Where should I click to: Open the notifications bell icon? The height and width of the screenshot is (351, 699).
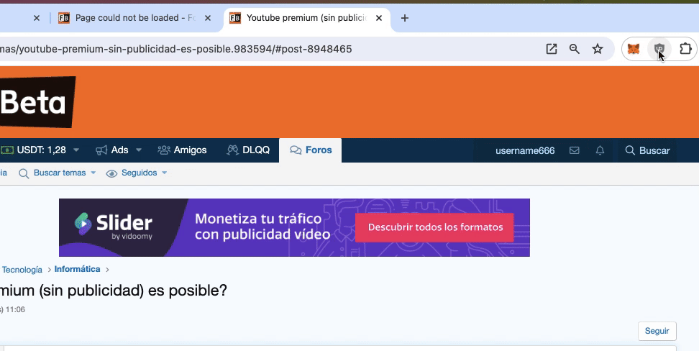pos(600,150)
